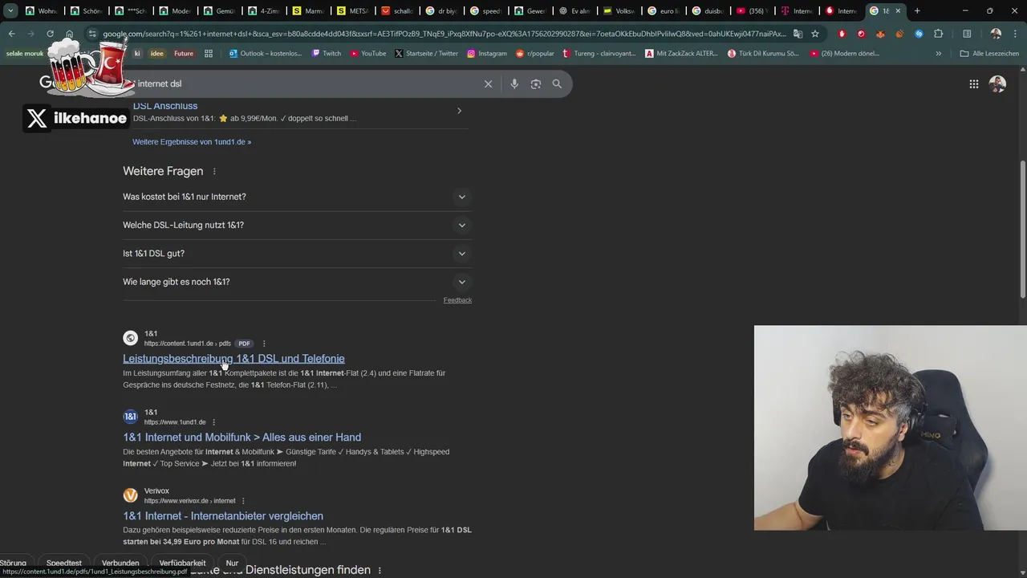Switch to the 'dr biy' Google tab
Image resolution: width=1027 pixels, height=578 pixels.
click(x=440, y=10)
